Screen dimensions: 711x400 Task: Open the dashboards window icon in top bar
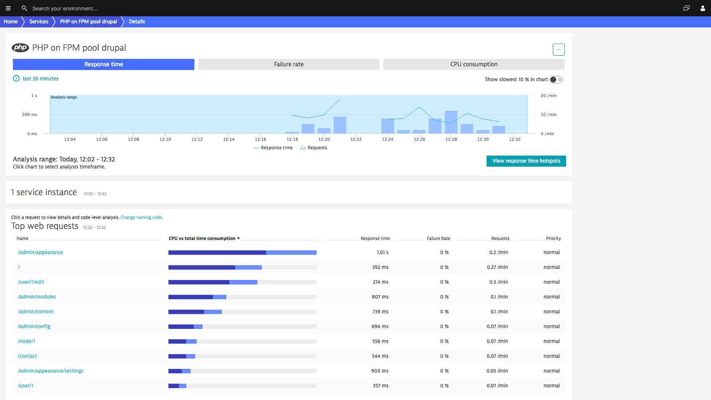coord(687,8)
